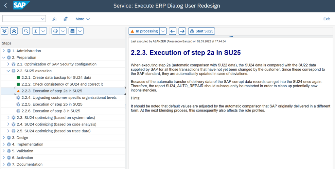Expand the 5. Validation node

click(3, 151)
